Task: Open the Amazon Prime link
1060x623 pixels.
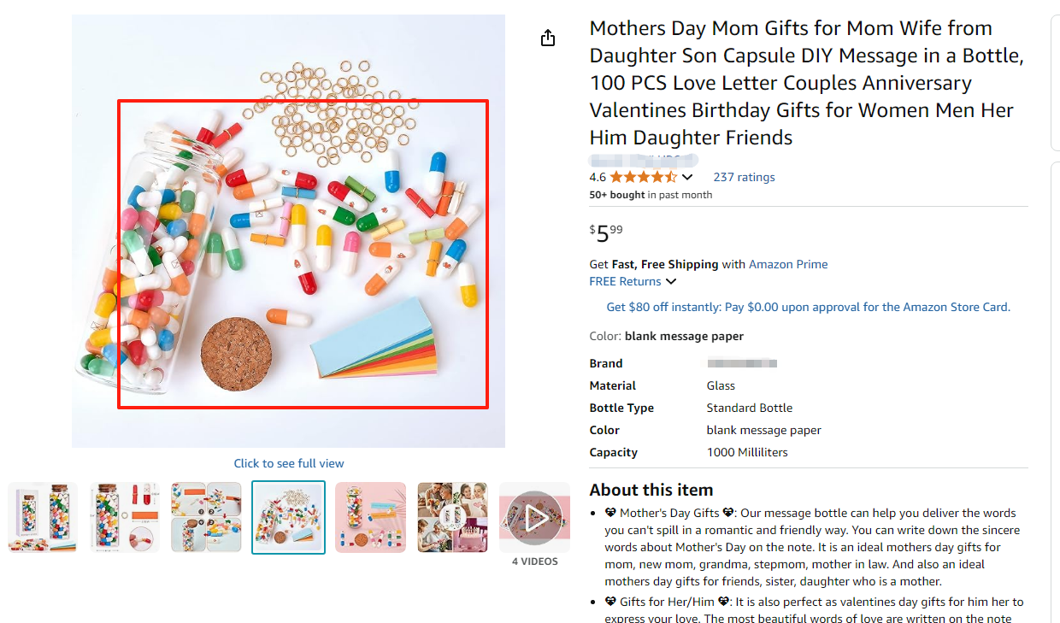Action: coord(788,264)
